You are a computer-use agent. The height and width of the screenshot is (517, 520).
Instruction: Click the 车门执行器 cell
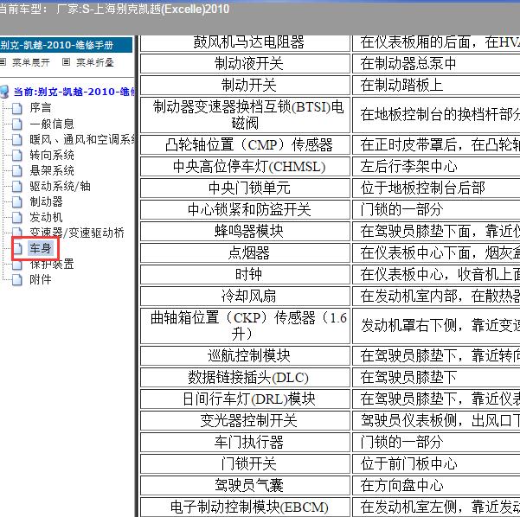tap(245, 442)
